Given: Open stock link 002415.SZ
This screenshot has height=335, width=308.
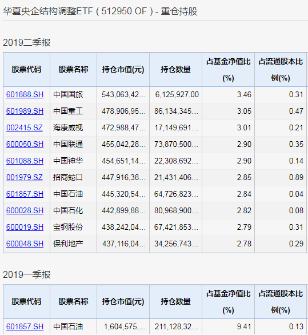Looking at the screenshot, I should pyautogui.click(x=25, y=127).
